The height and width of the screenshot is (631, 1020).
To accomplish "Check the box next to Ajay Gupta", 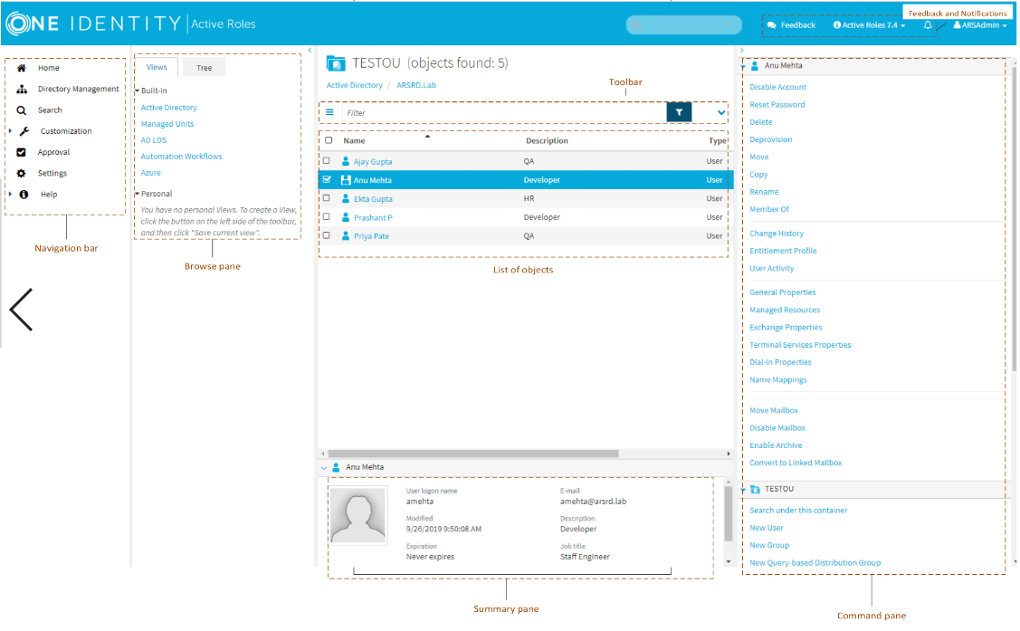I will click(x=328, y=161).
